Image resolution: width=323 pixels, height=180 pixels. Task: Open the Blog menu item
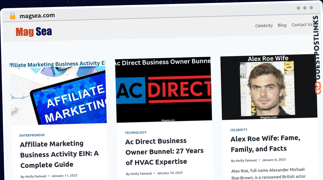pos(282,25)
